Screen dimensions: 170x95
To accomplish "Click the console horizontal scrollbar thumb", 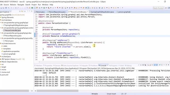I will (57, 91).
